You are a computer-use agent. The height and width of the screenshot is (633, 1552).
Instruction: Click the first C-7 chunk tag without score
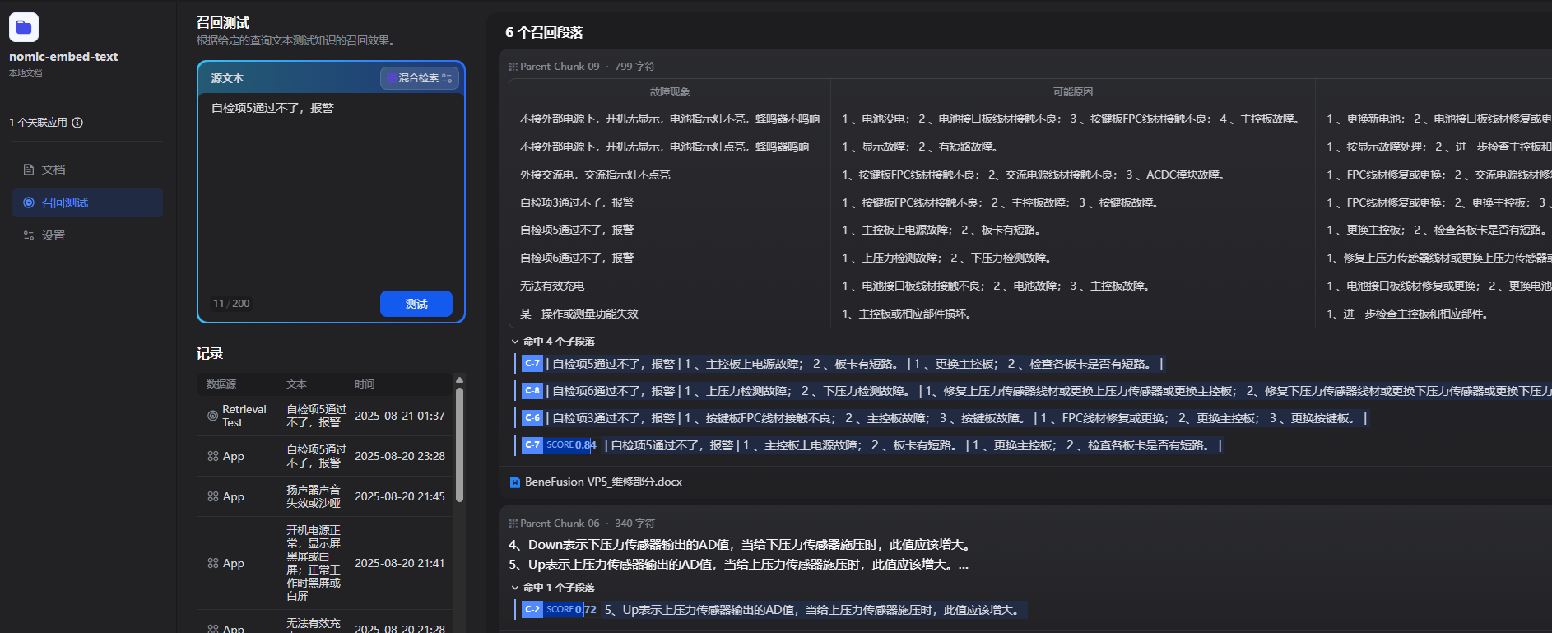(x=532, y=363)
